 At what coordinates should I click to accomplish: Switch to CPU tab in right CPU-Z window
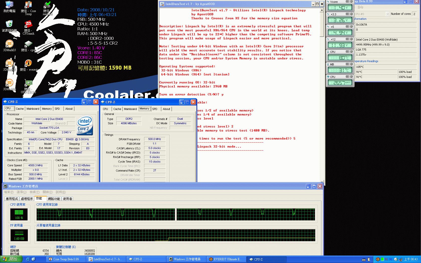106,109
